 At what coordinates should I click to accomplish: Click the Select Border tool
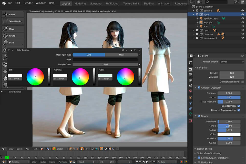point(12,21)
